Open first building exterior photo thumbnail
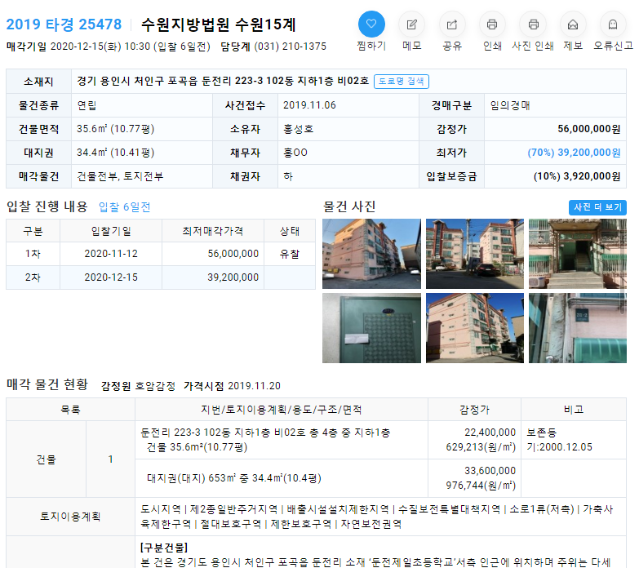This screenshot has width=639, height=568. coord(371,254)
